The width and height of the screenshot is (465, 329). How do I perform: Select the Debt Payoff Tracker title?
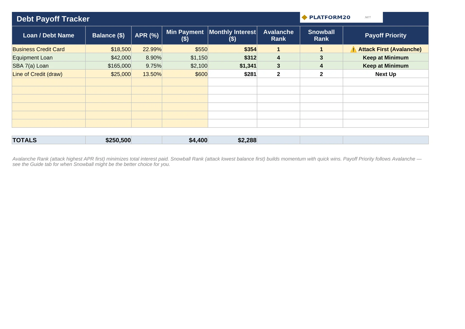tap(53, 19)
